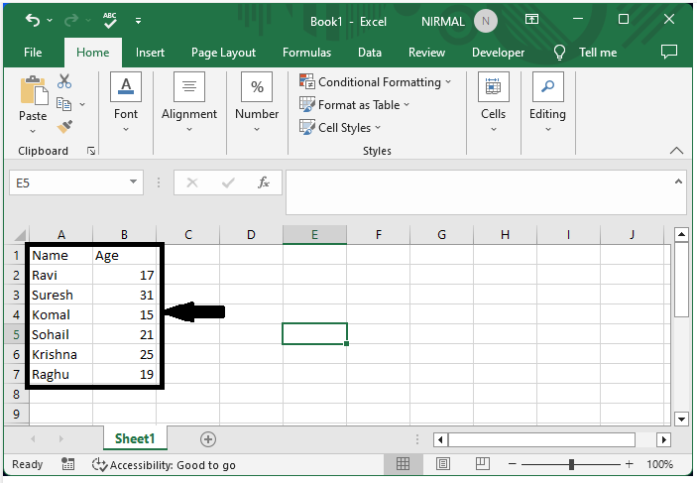Click the Paste clipboard icon
The height and width of the screenshot is (483, 697).
33,92
